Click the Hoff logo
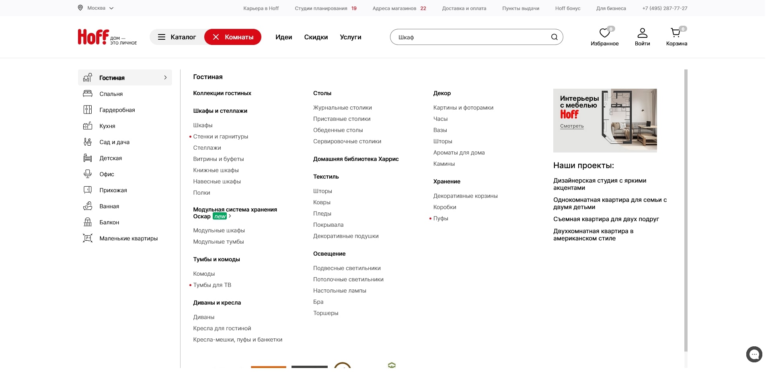This screenshot has width=772, height=372. pos(93,37)
